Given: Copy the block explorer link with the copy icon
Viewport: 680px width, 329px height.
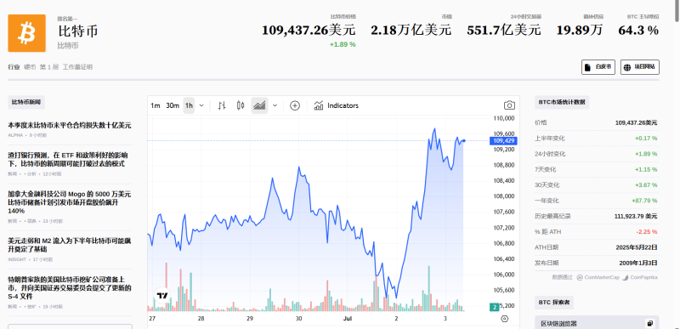Looking at the screenshot, I should tap(649, 323).
